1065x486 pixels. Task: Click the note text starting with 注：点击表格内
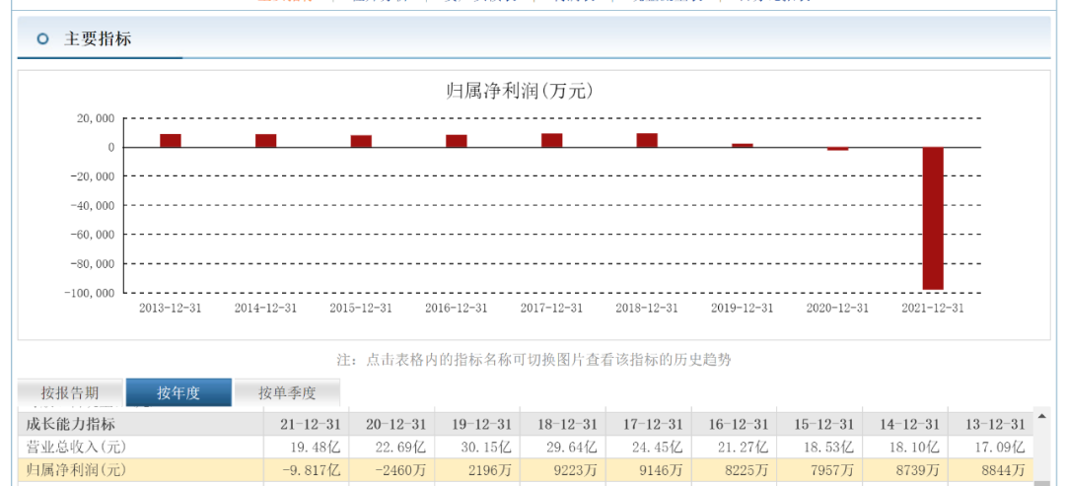pyautogui.click(x=533, y=360)
